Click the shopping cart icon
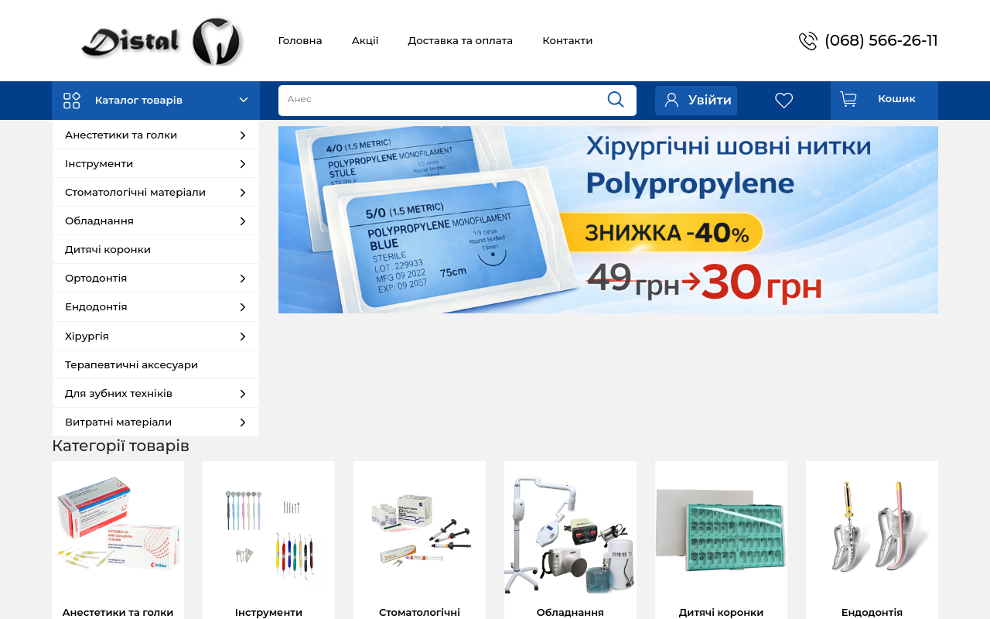 (848, 99)
